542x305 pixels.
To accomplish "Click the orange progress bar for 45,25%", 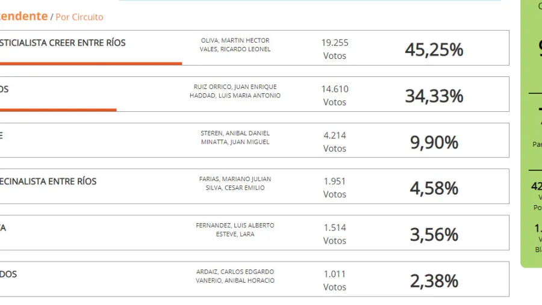I will click(90, 63).
